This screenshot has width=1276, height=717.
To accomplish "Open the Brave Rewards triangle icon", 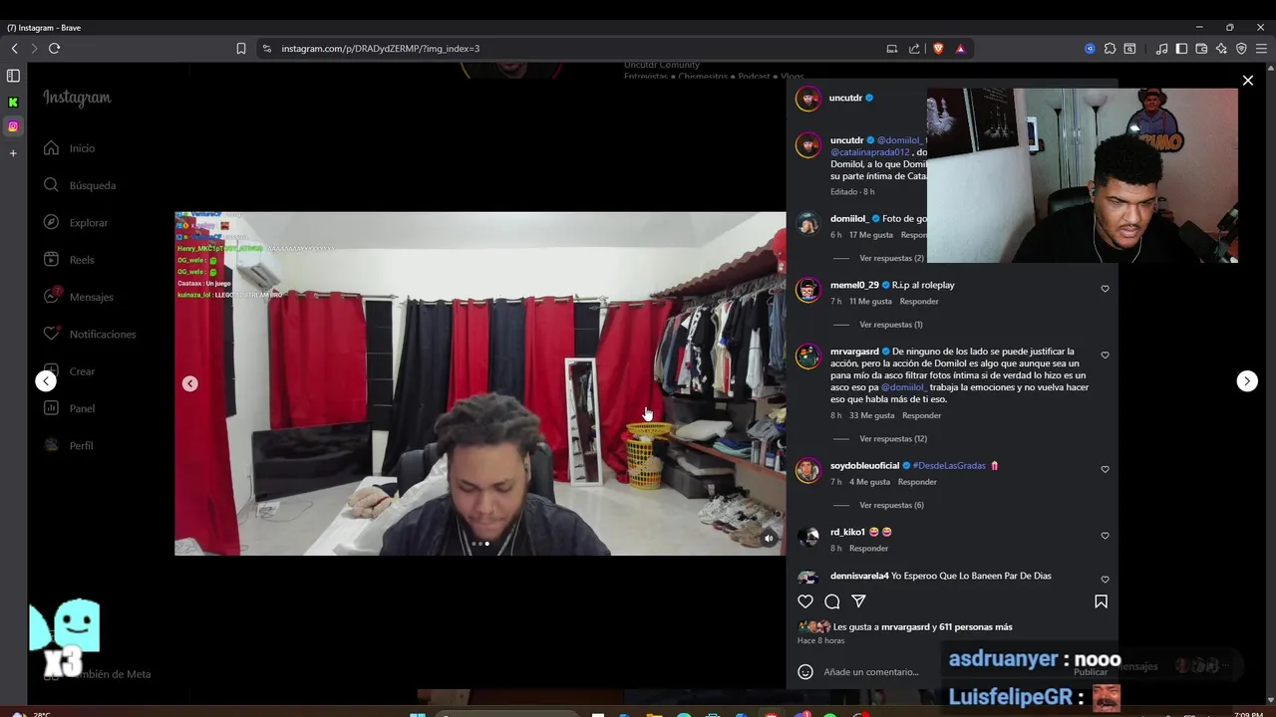I will pyautogui.click(x=960, y=48).
